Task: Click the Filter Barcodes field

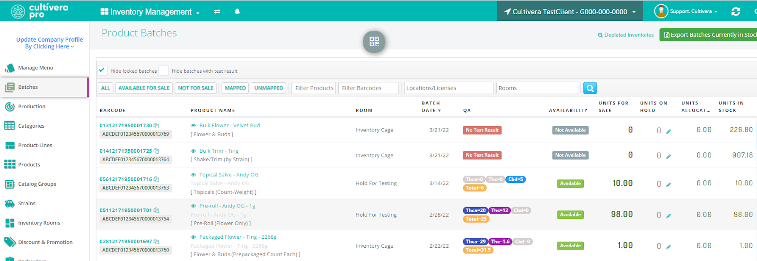Action: point(369,88)
